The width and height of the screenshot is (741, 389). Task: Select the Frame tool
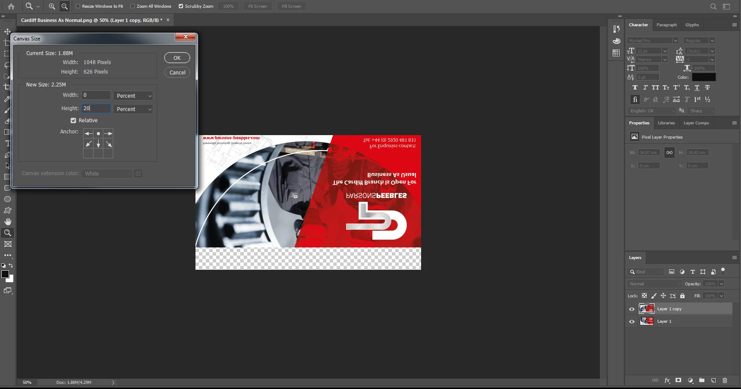click(x=7, y=244)
